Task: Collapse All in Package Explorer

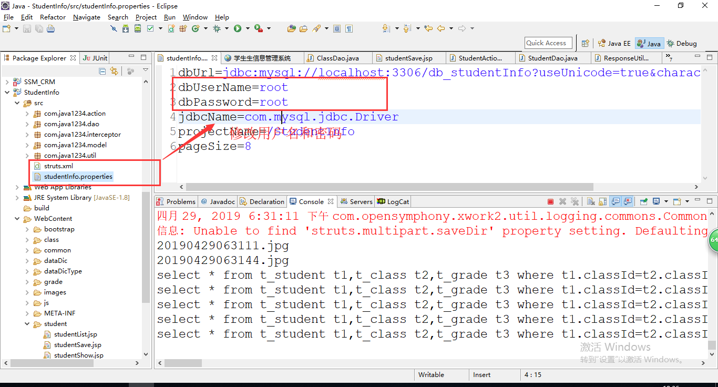Action: (x=102, y=71)
